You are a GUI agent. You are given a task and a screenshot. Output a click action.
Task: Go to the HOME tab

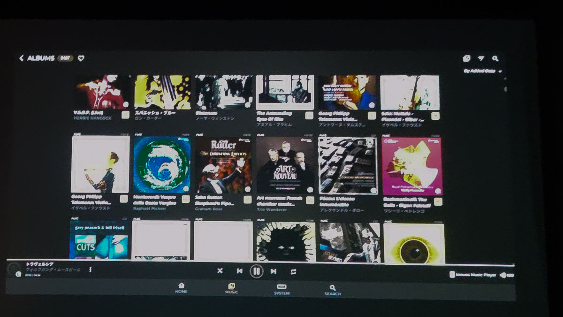pos(181,288)
